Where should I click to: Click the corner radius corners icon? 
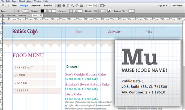click(x=71, y=11)
